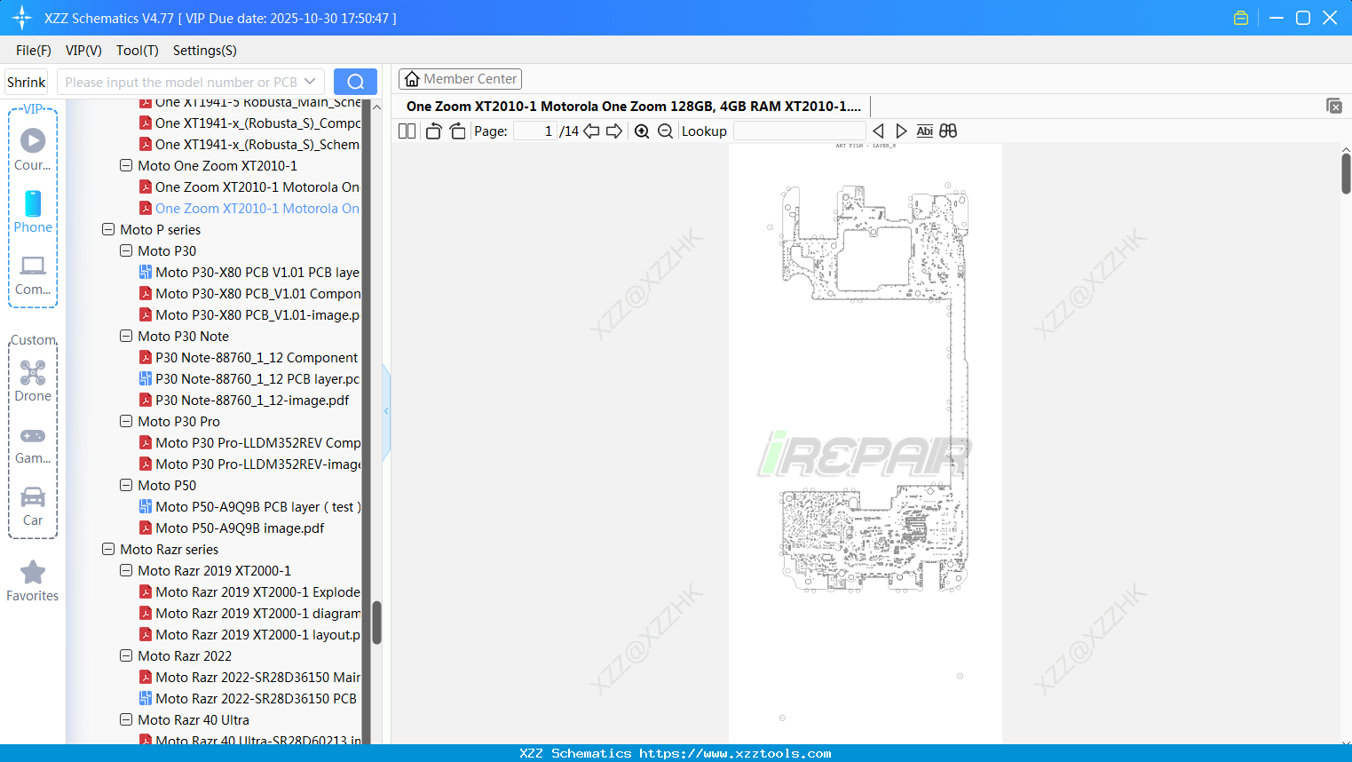Click the Member Center button

460,79
